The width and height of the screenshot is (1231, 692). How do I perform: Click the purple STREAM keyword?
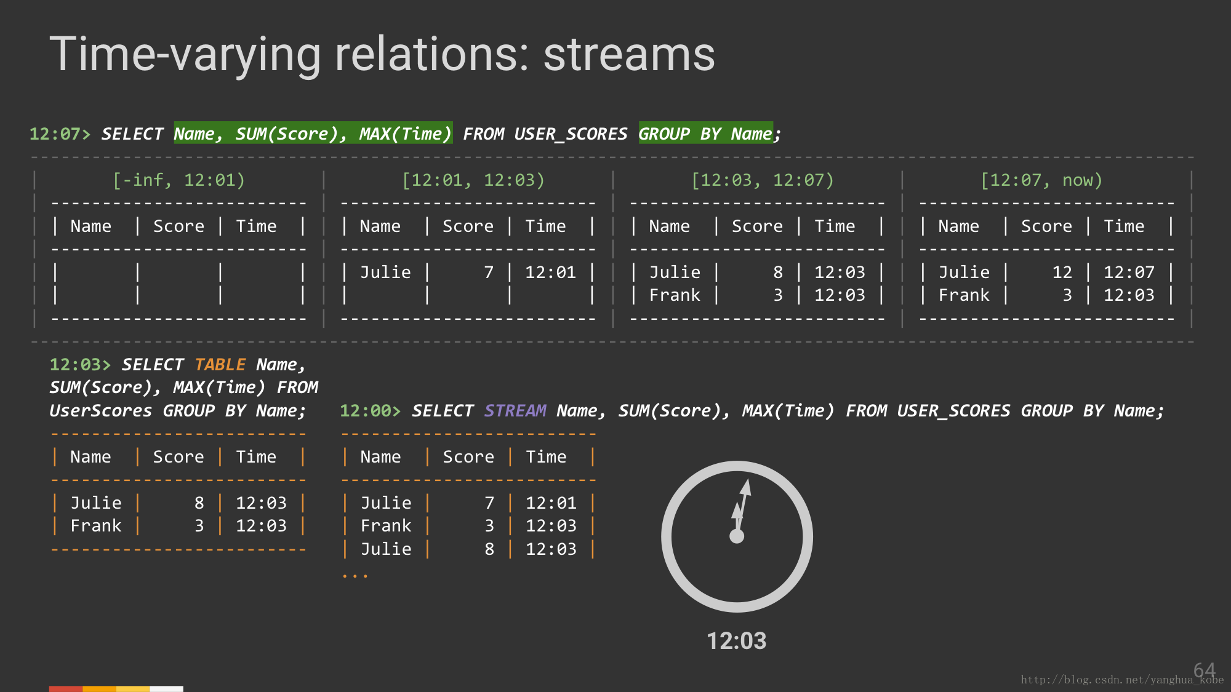[x=515, y=411]
